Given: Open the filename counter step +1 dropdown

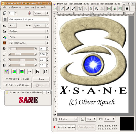Looking at the screenshot, I should coord(13,25).
